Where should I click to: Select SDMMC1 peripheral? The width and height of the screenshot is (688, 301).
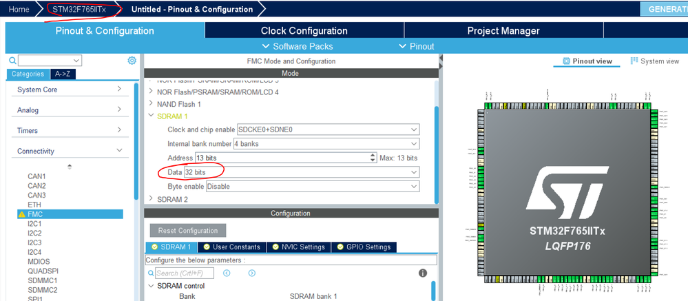click(43, 280)
